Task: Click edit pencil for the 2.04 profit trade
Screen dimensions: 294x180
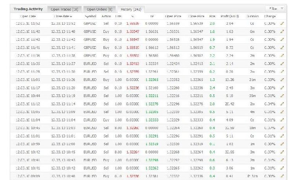Action: [x=282, y=24]
